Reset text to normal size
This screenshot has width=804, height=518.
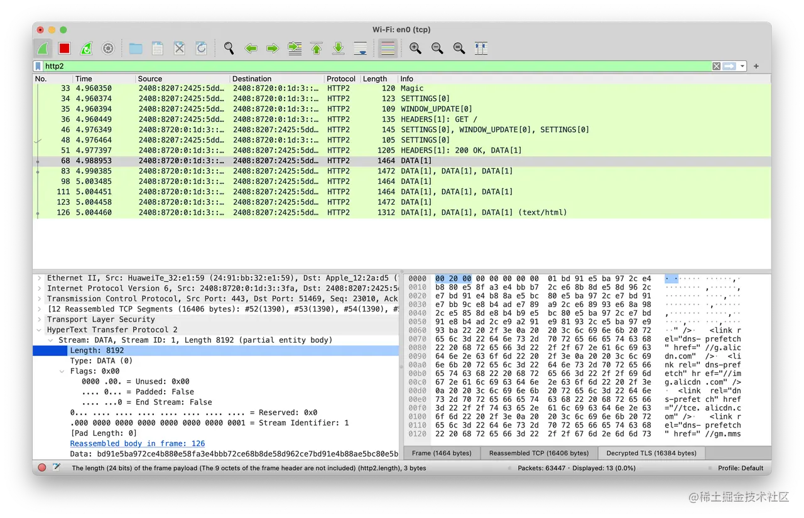coord(459,48)
